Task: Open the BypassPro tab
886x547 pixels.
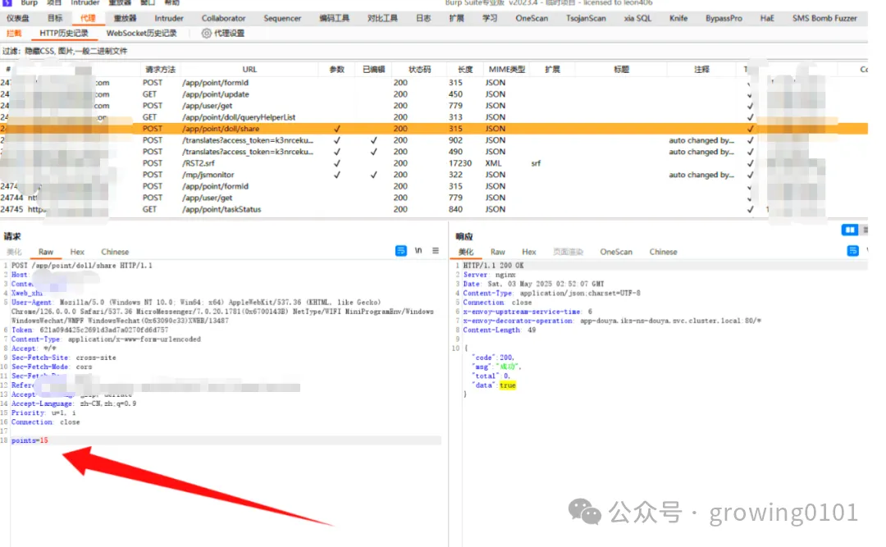Action: point(724,18)
